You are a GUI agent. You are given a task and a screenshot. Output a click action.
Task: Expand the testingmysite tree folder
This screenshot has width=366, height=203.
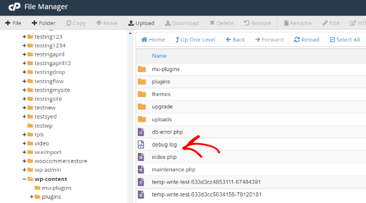click(24, 90)
